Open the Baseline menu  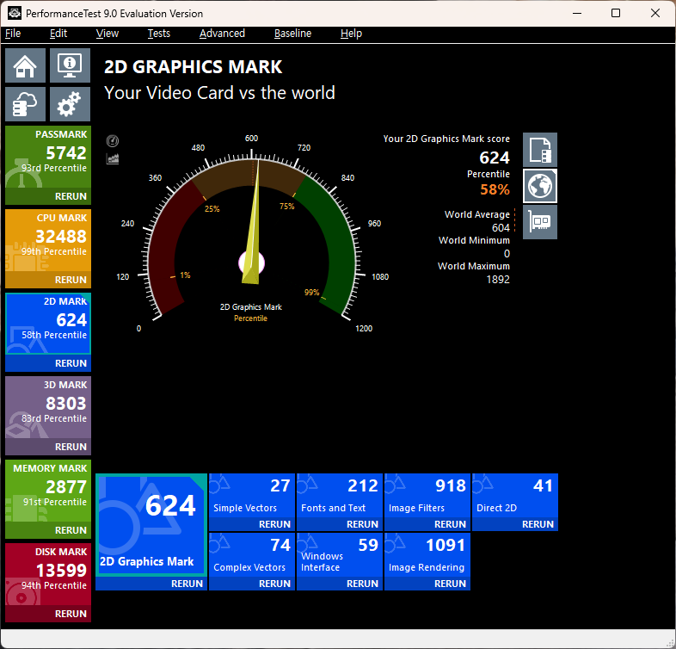292,34
